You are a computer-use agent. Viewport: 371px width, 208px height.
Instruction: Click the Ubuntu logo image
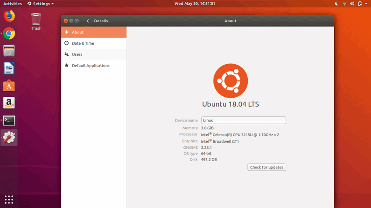(x=231, y=81)
